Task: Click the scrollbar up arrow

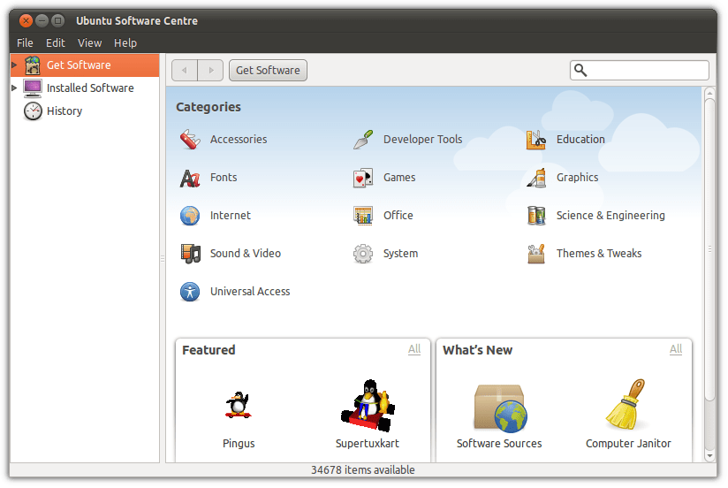Action: tap(709, 93)
